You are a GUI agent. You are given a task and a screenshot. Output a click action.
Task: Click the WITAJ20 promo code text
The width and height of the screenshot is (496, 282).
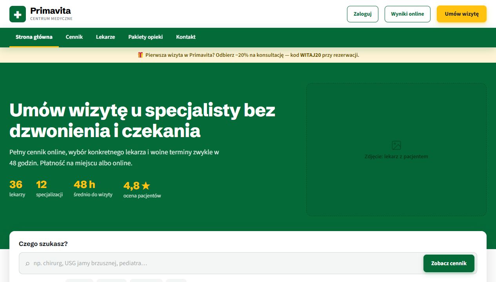point(311,55)
